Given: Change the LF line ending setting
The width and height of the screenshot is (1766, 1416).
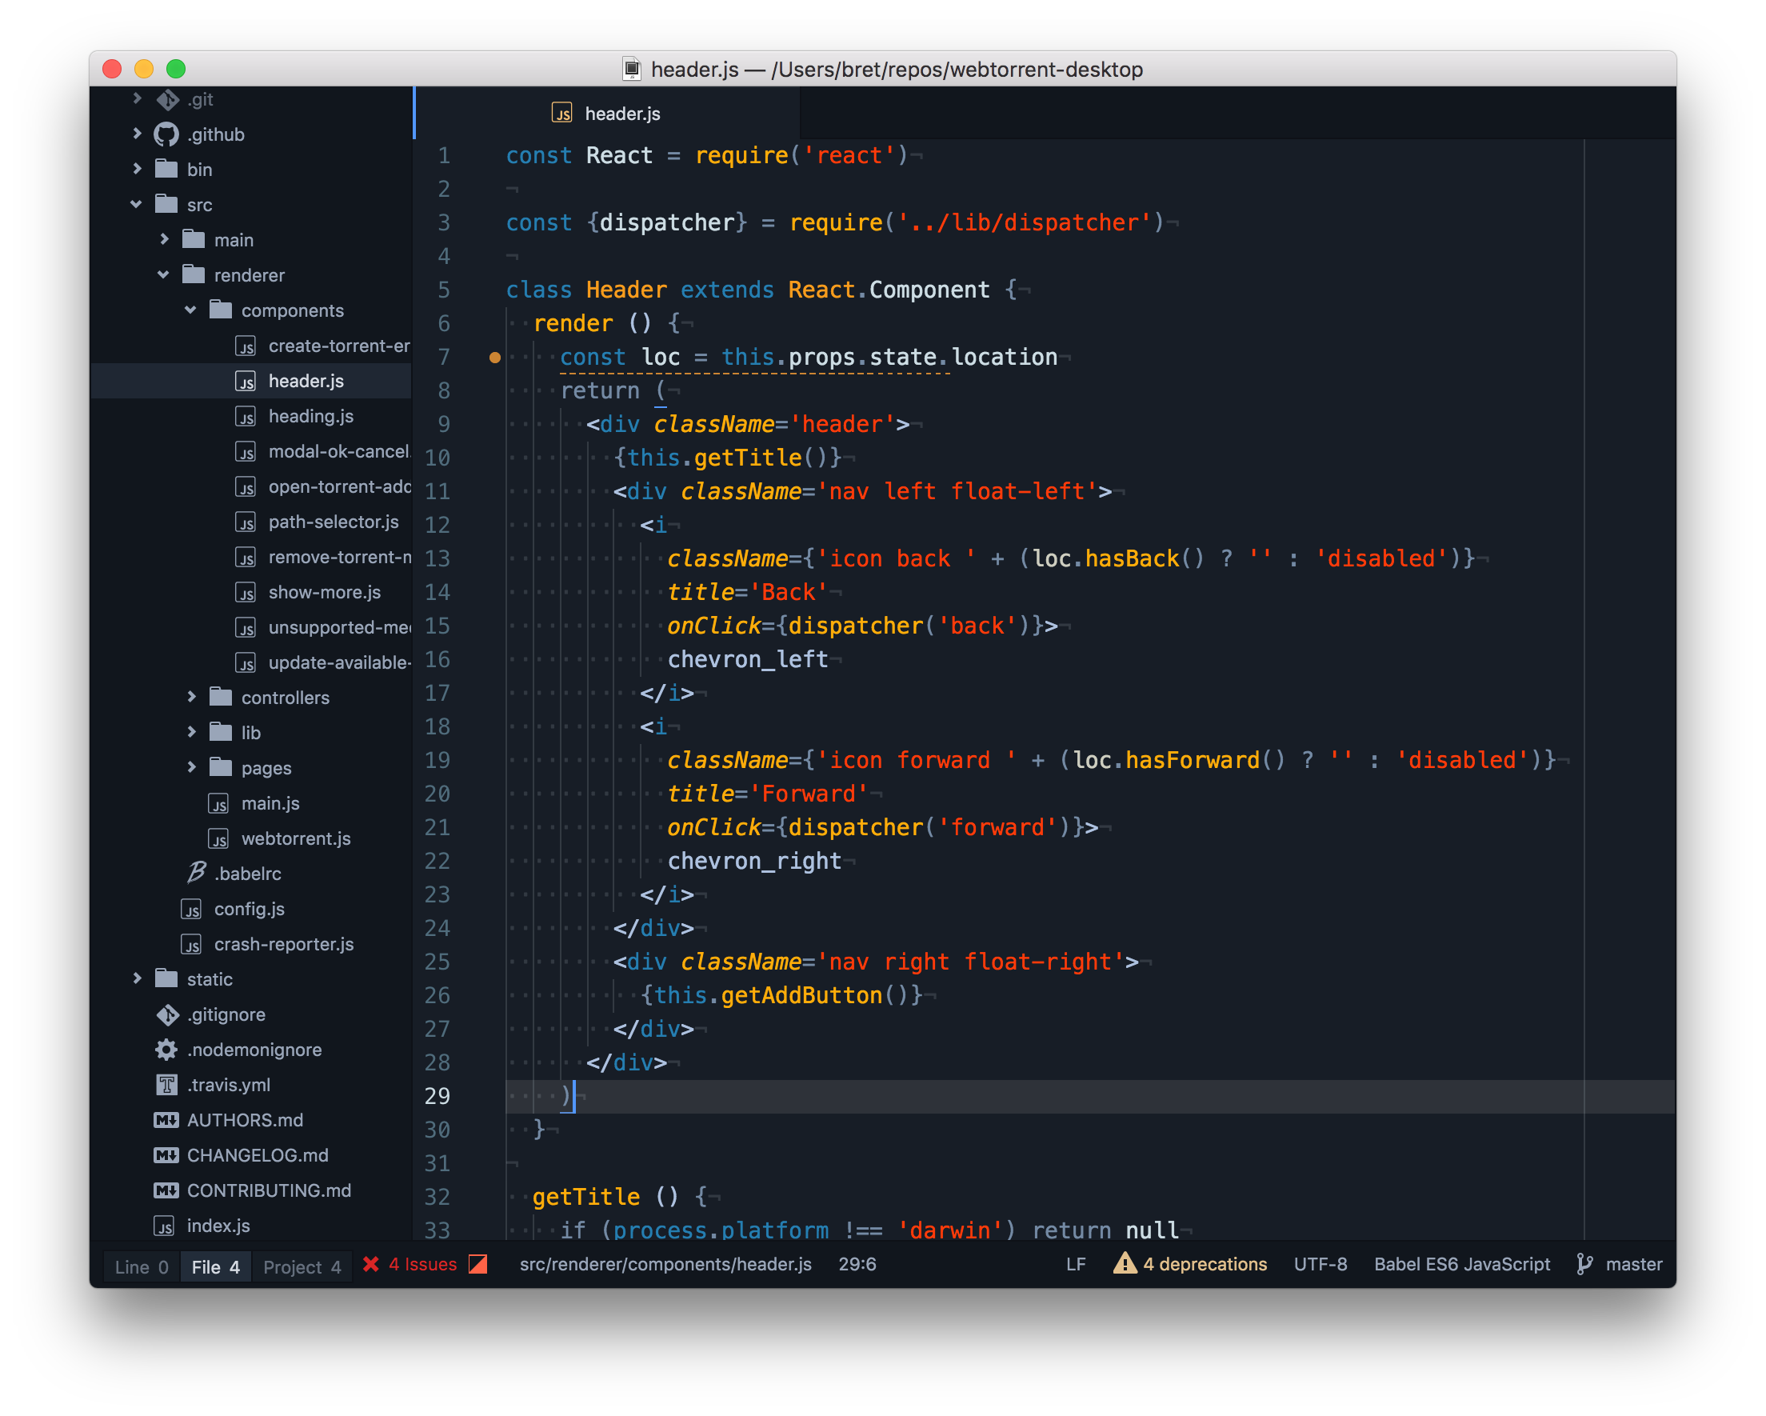Looking at the screenshot, I should pyautogui.click(x=1076, y=1265).
